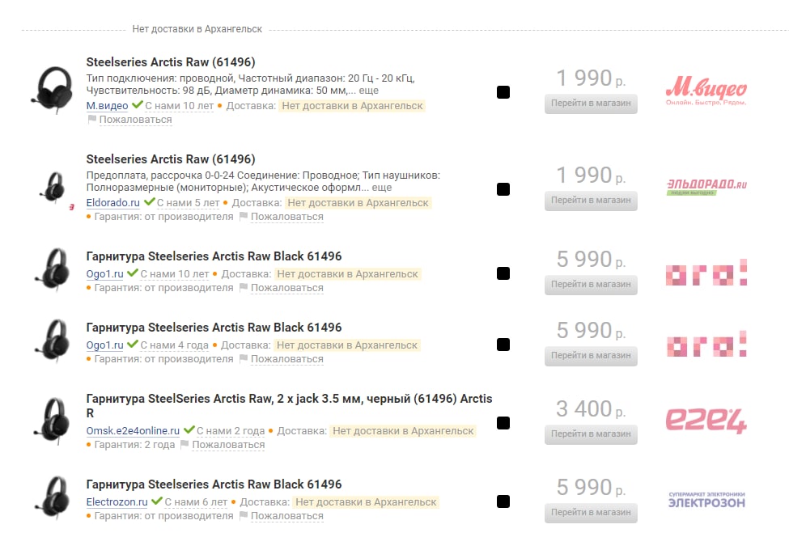Expand 'еще' in the Eldorado.ru description

pyautogui.click(x=381, y=188)
